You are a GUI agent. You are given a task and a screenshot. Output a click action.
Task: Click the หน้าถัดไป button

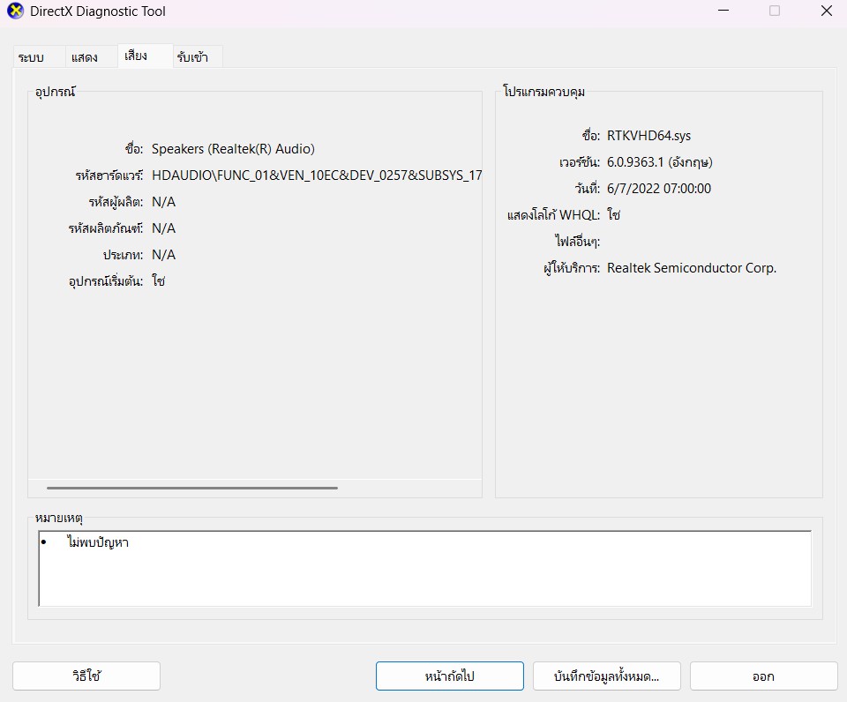pyautogui.click(x=449, y=676)
